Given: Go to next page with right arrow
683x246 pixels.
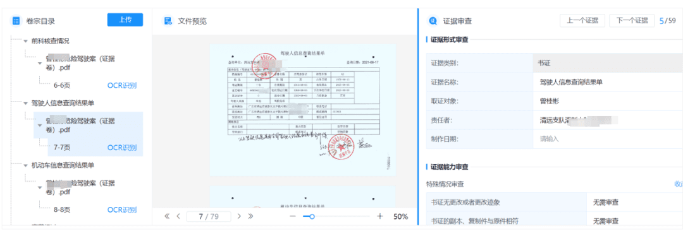Looking at the screenshot, I should (238, 216).
